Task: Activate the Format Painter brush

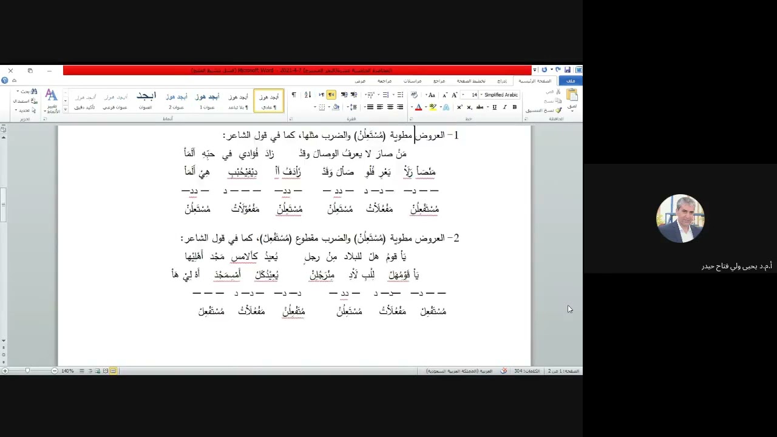Action: (x=560, y=110)
